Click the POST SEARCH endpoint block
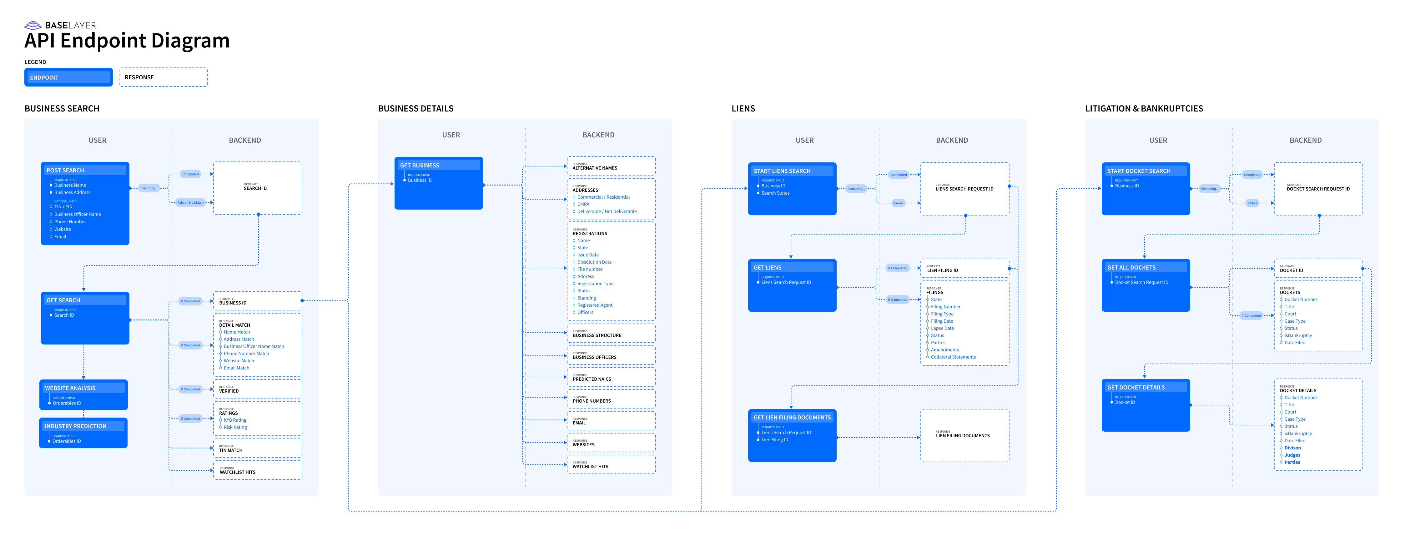This screenshot has width=1405, height=535. pyautogui.click(x=84, y=170)
